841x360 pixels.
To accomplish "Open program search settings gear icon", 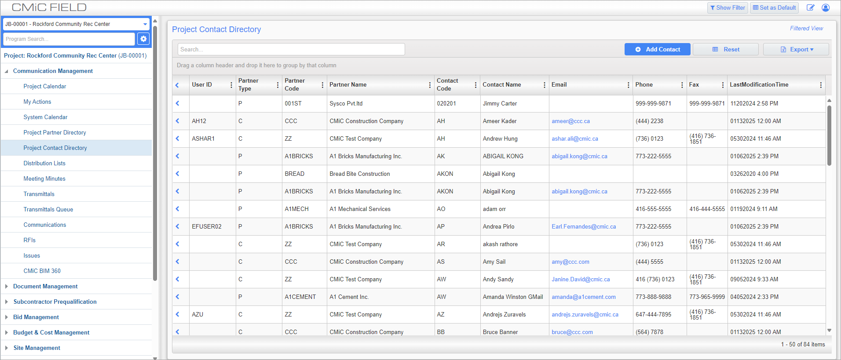I will (x=143, y=39).
